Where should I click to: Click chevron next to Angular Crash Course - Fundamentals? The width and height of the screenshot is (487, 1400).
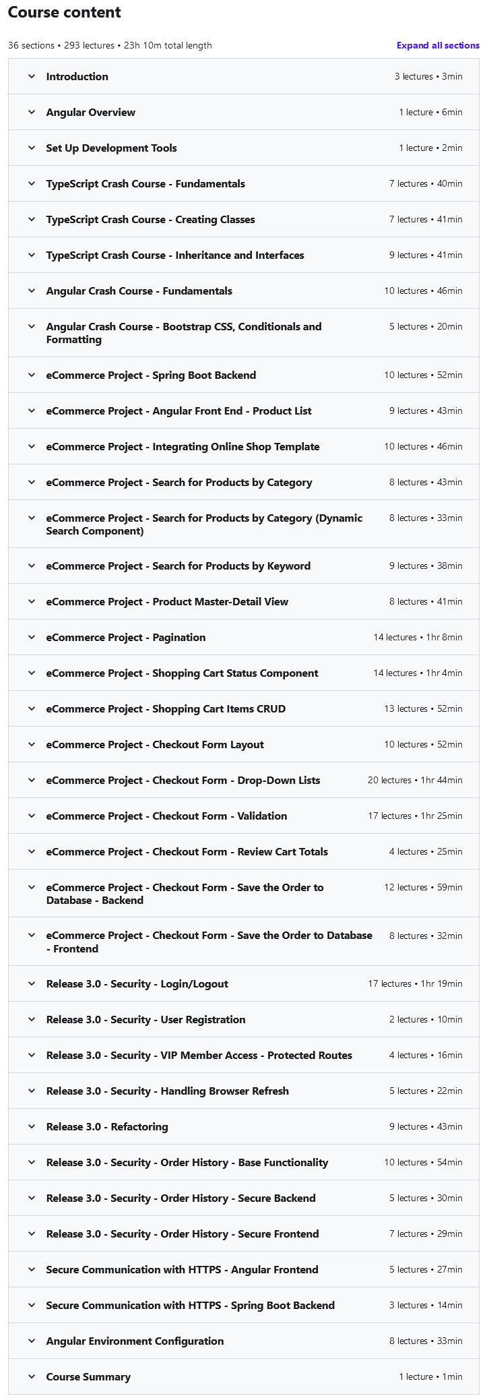tap(32, 291)
